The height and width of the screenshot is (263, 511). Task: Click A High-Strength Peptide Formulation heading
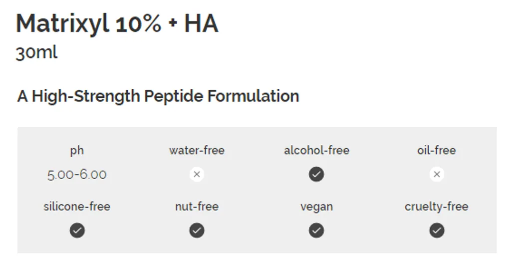click(158, 96)
